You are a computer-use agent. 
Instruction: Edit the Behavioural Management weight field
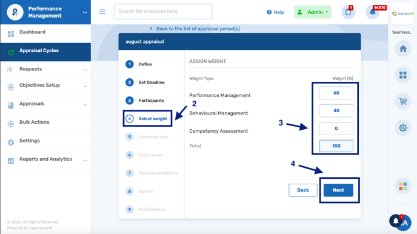[336, 110]
